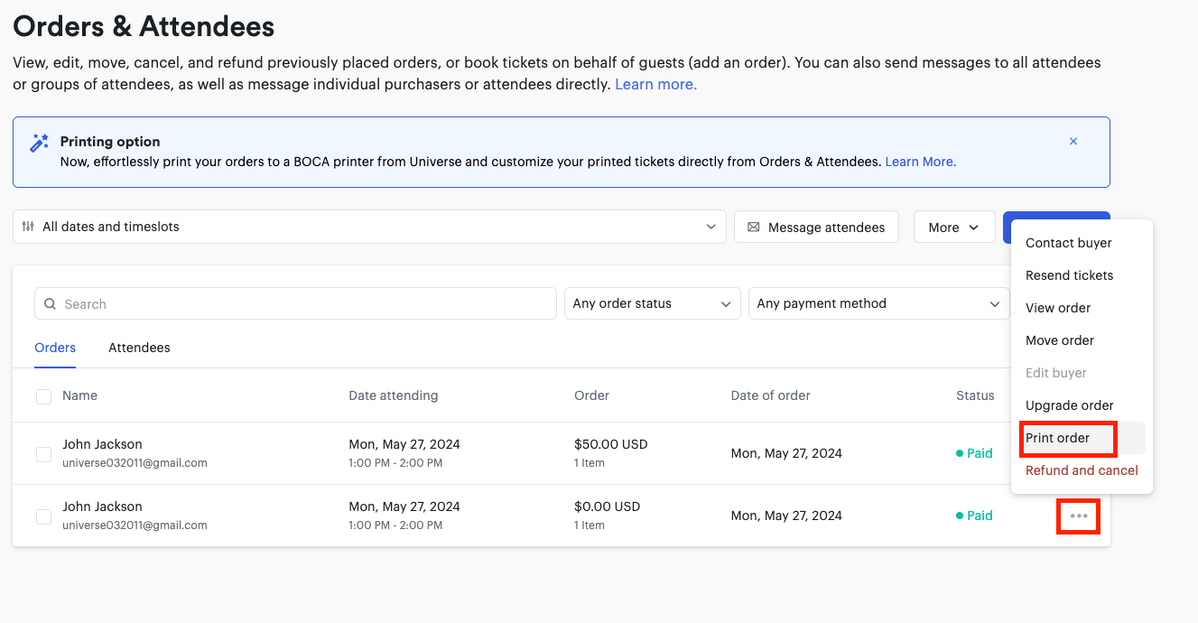The image size is (1198, 623).
Task: Click John Jackson in the $50.00 order row
Action: pyautogui.click(x=102, y=444)
